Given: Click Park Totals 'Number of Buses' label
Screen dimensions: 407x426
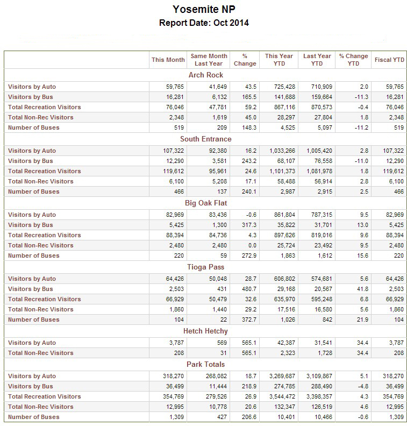Looking at the screenshot, I should click(34, 417).
